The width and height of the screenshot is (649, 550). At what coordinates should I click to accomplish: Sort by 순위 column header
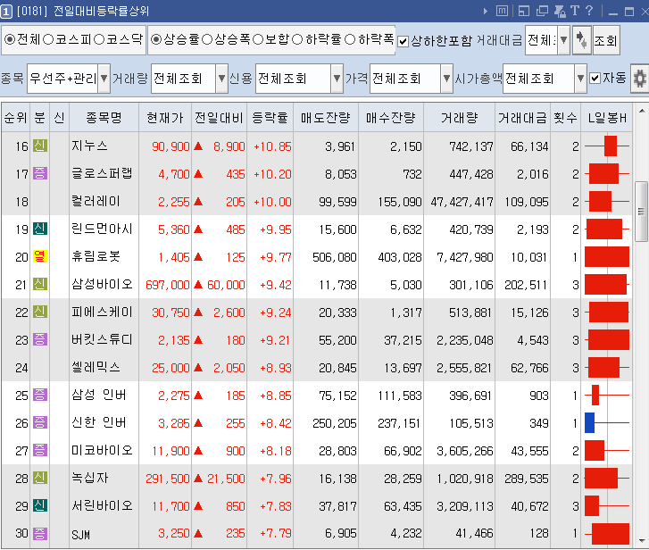pos(16,118)
